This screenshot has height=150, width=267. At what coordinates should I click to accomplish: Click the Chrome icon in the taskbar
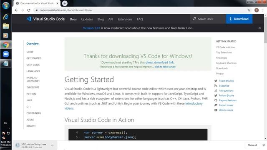click(6, 45)
